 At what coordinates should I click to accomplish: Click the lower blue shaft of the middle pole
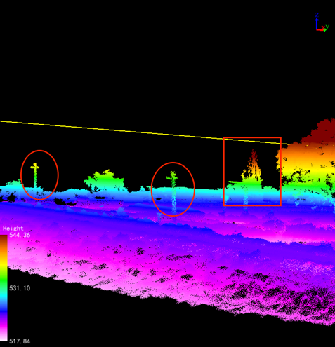[174, 202]
